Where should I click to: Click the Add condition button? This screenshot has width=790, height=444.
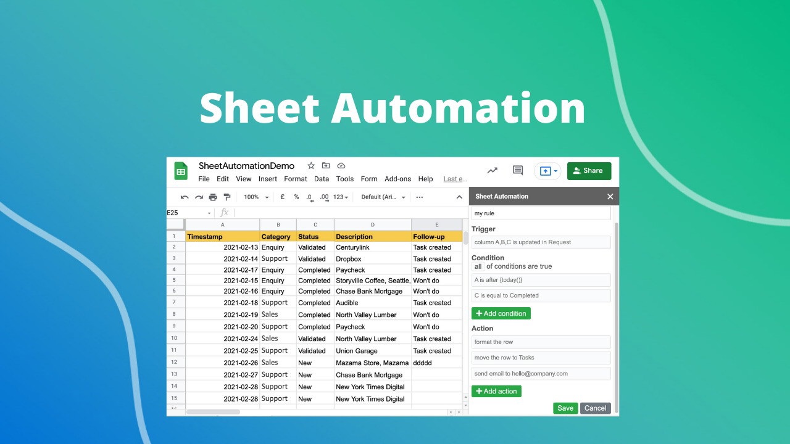coord(501,313)
